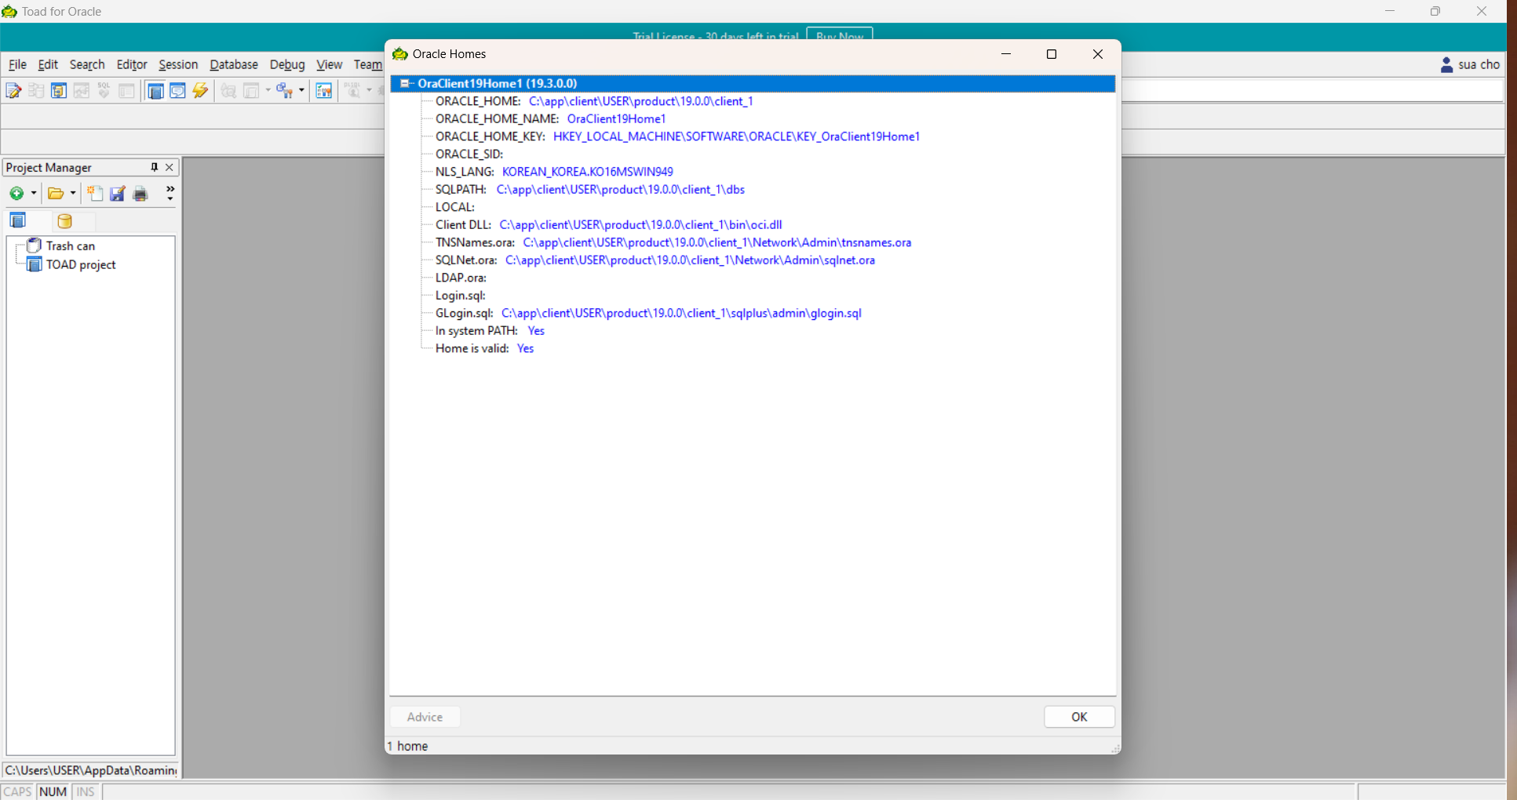
Task: Close the Project Manager panel
Action: click(170, 167)
